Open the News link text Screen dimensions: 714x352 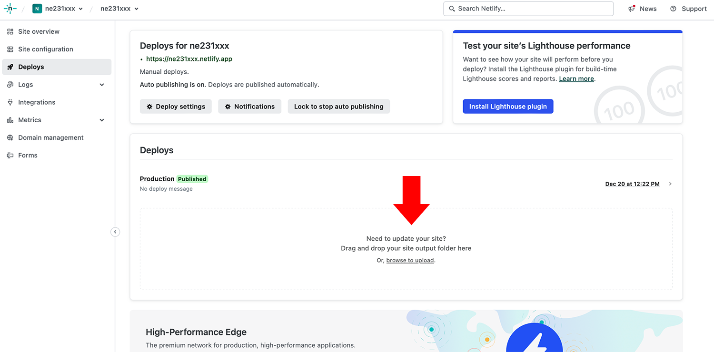tap(648, 9)
